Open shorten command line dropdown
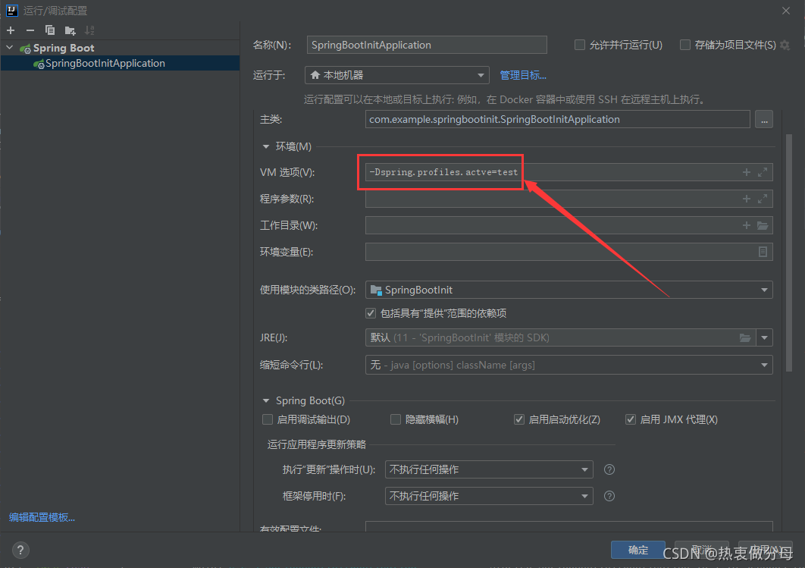This screenshot has height=568, width=805. click(569, 366)
